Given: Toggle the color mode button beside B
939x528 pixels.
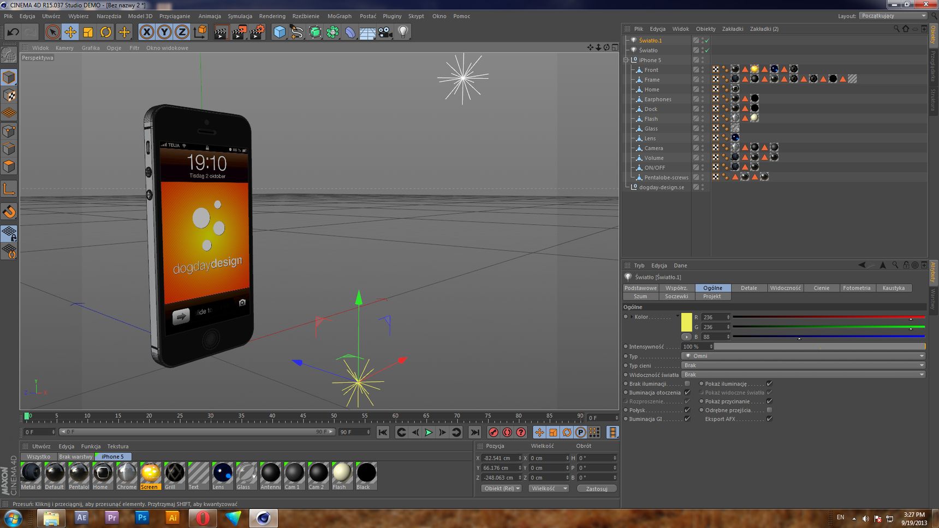Looking at the screenshot, I should (x=686, y=337).
